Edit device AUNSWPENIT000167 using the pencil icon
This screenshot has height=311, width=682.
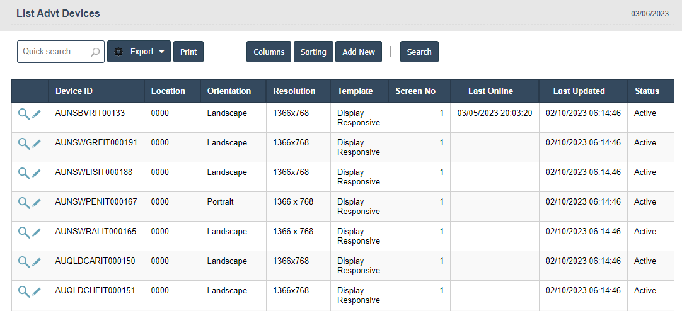[x=37, y=203]
